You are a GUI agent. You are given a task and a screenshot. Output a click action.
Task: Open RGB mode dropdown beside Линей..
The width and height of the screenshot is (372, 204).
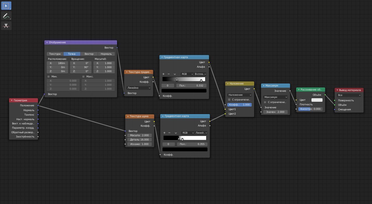(x=188, y=133)
